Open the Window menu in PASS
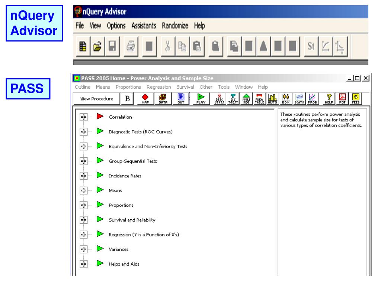Image resolution: width=381 pixels, height=285 pixels. click(244, 87)
